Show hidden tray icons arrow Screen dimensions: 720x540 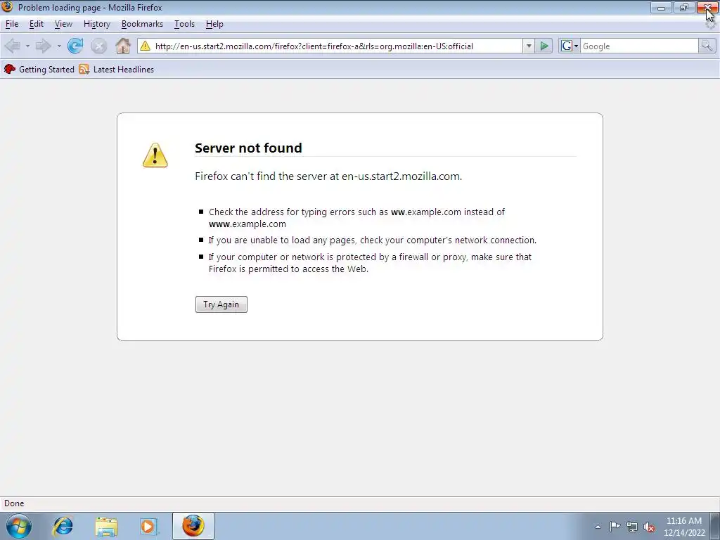click(598, 527)
